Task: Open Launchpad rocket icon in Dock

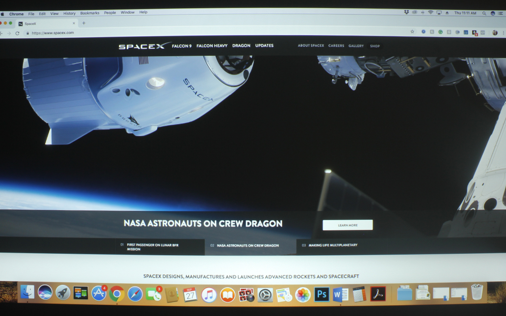Action: point(63,293)
